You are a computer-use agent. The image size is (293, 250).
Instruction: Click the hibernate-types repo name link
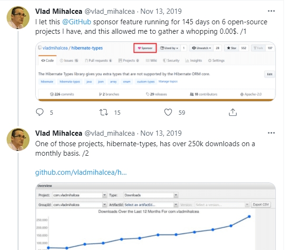(87, 48)
